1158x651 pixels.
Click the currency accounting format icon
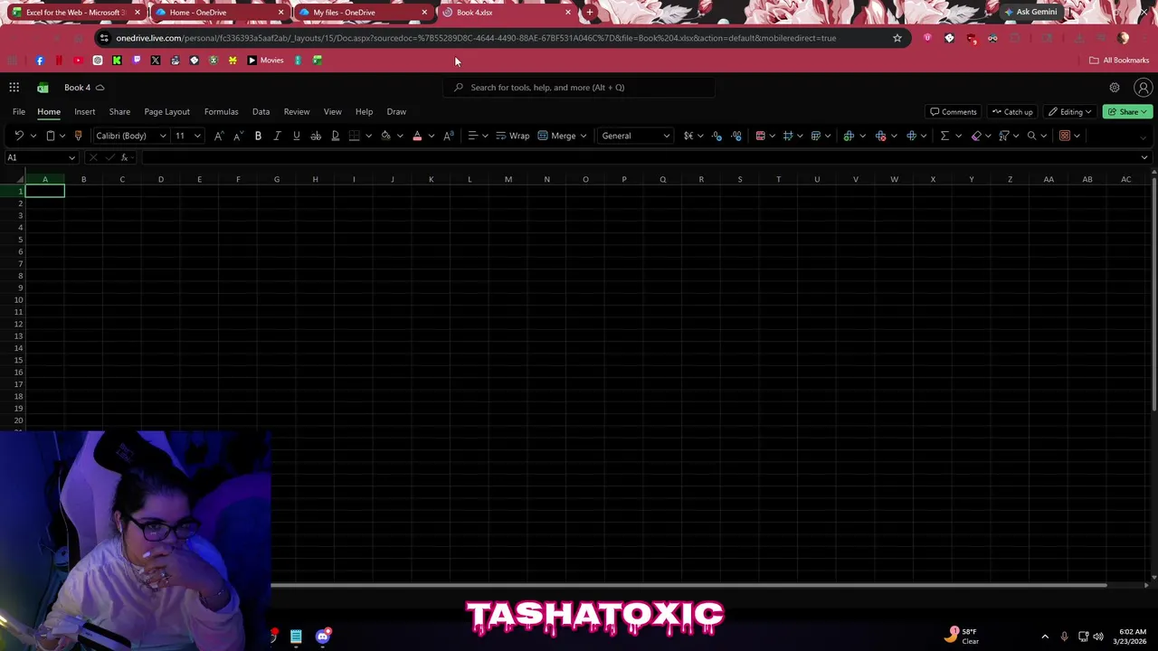tap(688, 136)
